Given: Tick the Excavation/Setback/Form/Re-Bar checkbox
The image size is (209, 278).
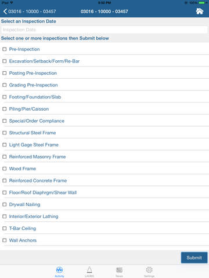Looking at the screenshot, I should coord(5,61).
